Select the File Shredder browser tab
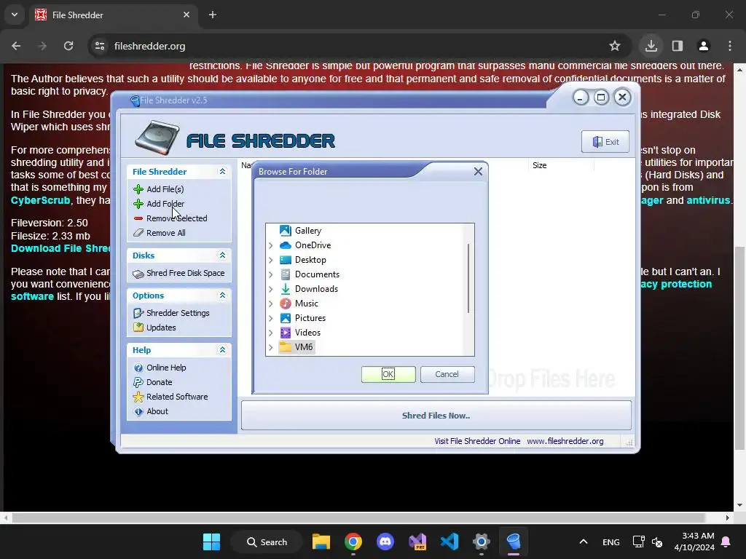746x559 pixels. (x=113, y=15)
